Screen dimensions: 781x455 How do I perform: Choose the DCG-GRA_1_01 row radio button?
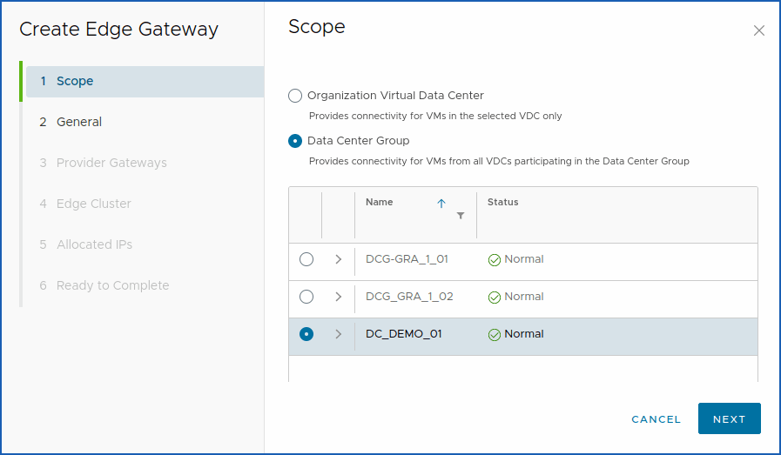pos(306,259)
